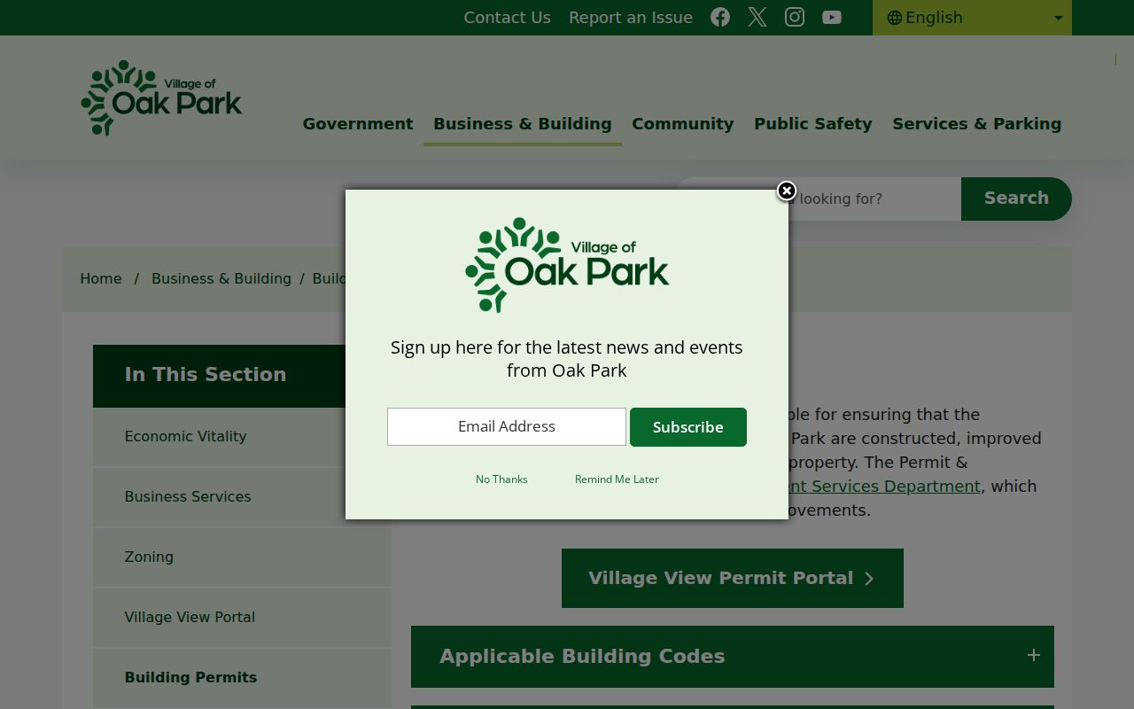The height and width of the screenshot is (709, 1134).
Task: Select Business Services in sidebar
Action: pos(242,497)
